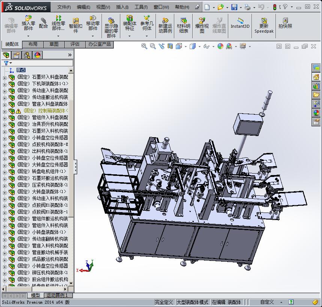Open FeatureManager design tree tab icon
The image size is (322, 307).
[6, 55]
